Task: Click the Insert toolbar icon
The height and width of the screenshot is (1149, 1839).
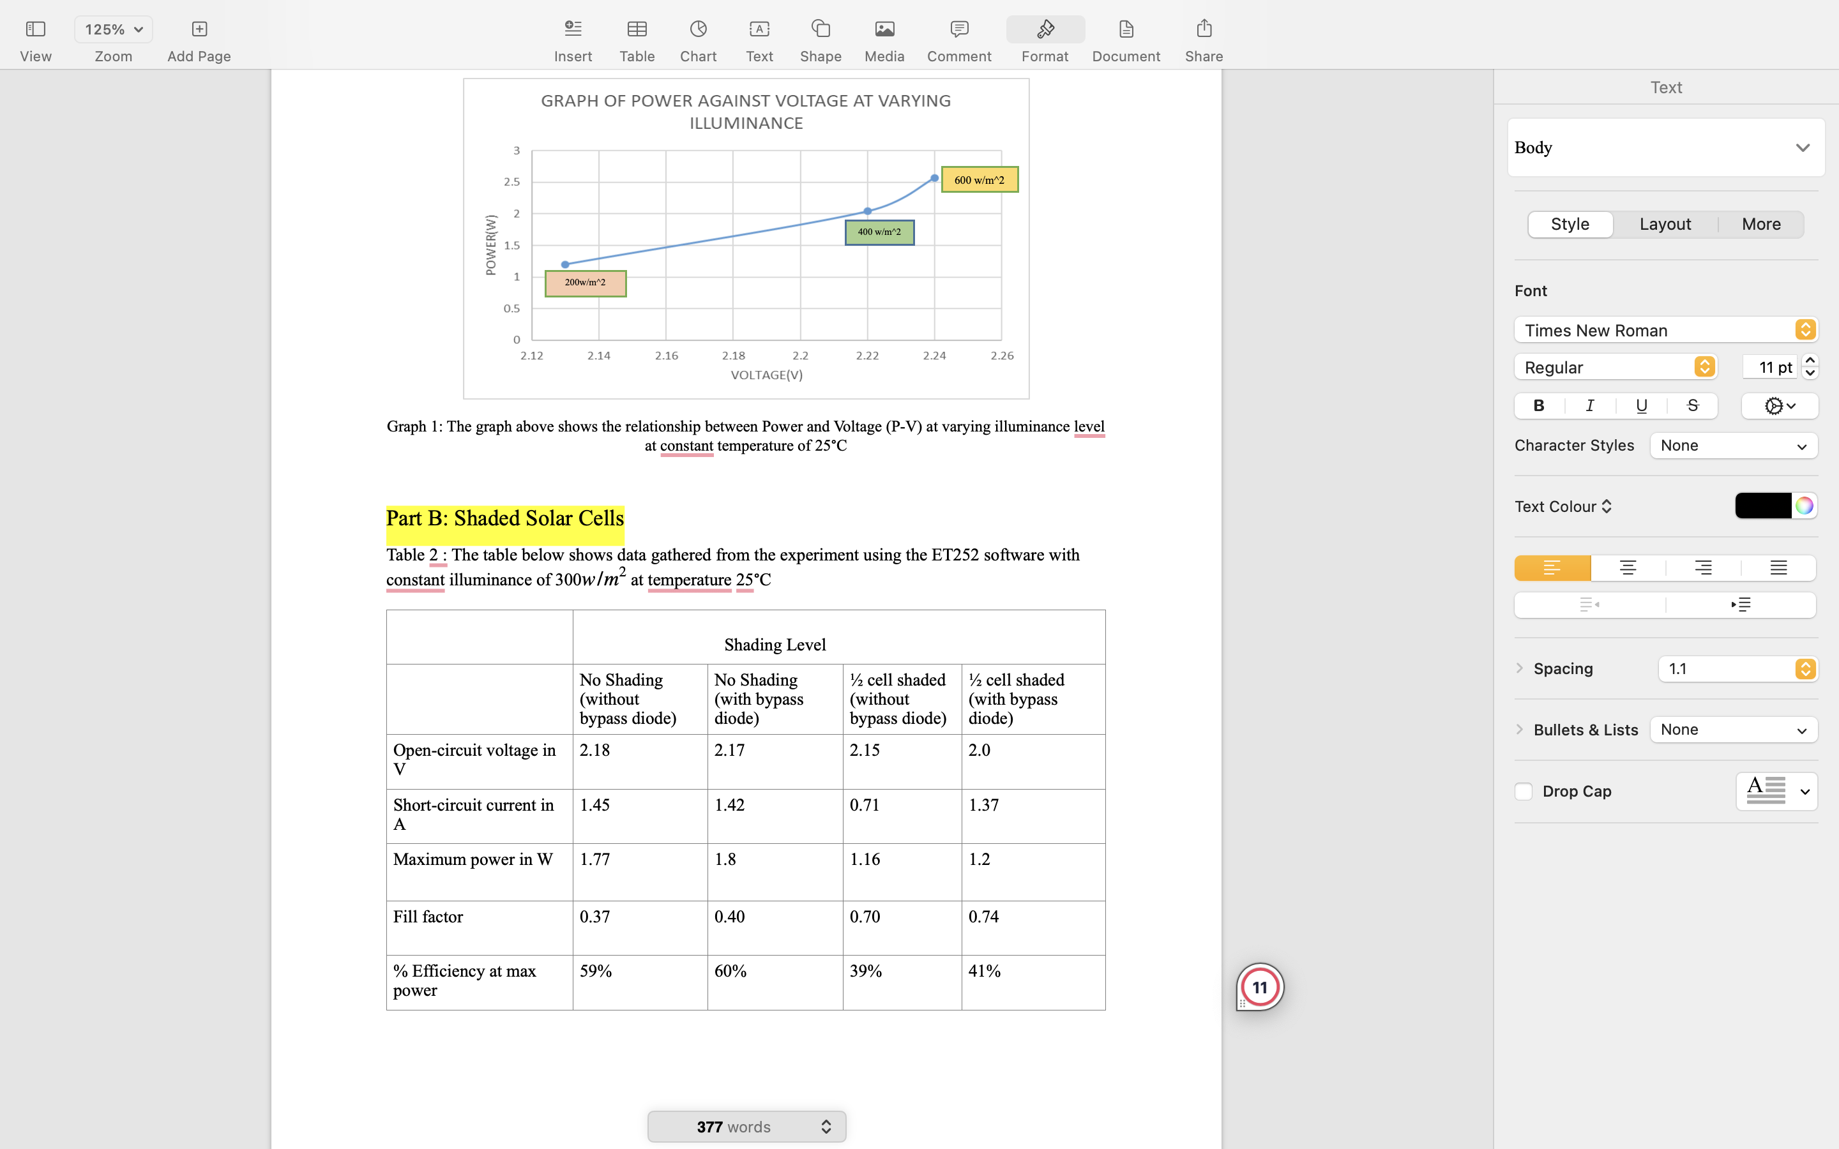Action: [x=573, y=29]
